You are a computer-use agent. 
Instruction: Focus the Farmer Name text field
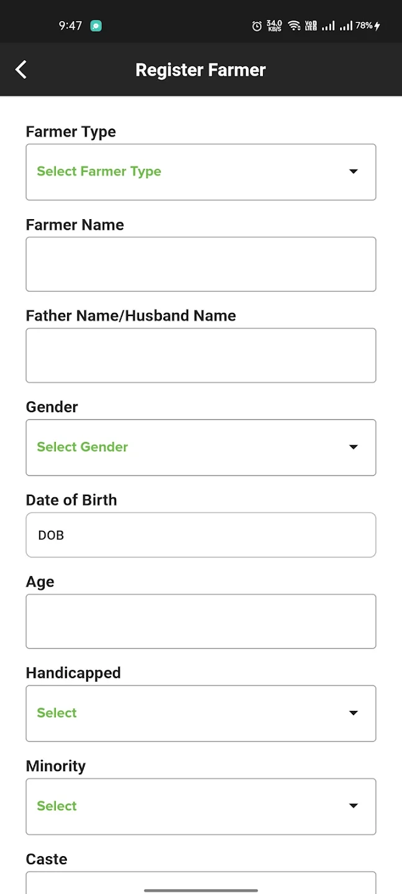pyautogui.click(x=200, y=264)
